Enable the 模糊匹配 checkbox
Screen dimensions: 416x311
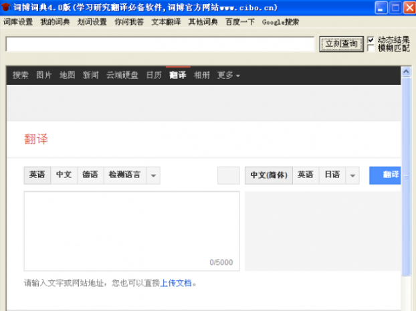click(371, 48)
